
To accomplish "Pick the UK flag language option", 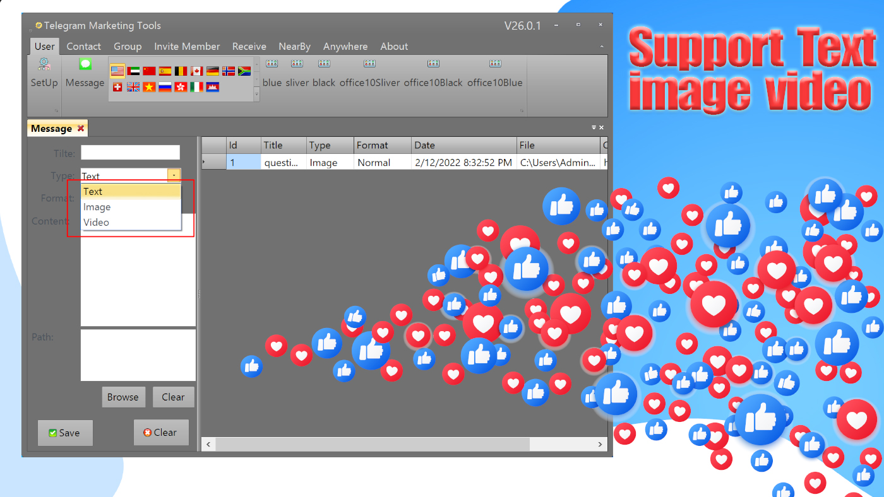I will tap(133, 87).
